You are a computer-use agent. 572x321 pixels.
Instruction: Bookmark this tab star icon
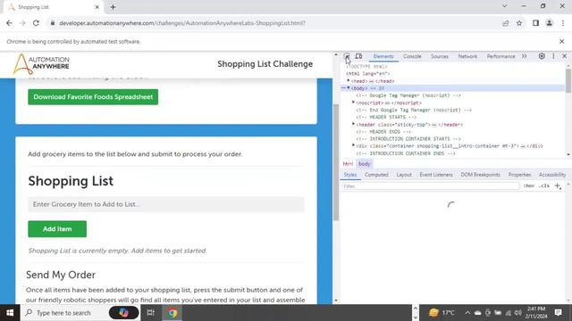519,23
